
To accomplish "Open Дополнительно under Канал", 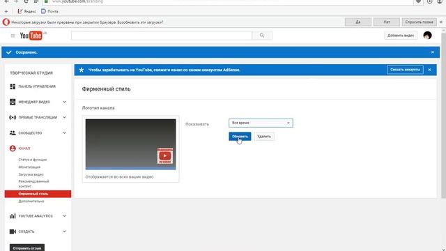I will pyautogui.click(x=31, y=201).
